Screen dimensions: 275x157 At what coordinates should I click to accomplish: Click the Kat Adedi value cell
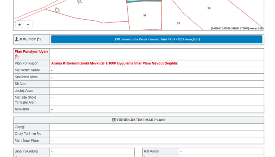tap(221, 151)
